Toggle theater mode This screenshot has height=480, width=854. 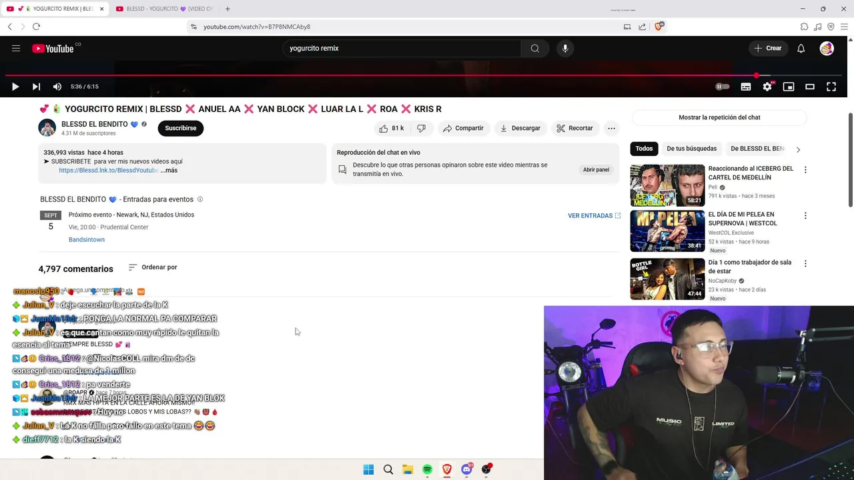coord(810,87)
